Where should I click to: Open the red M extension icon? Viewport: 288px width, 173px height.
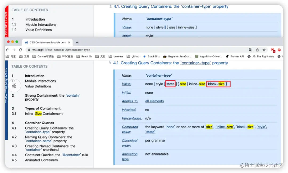pyautogui.click(x=273, y=50)
